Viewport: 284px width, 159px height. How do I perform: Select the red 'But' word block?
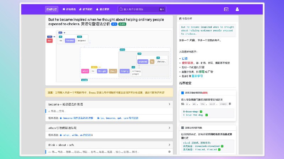50,41
